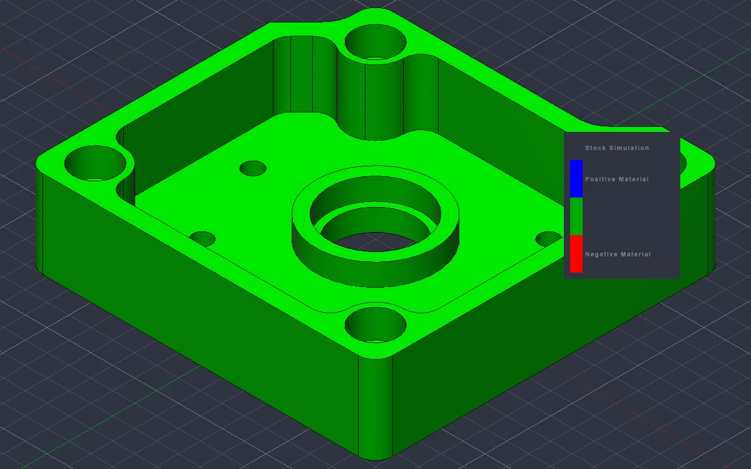The height and width of the screenshot is (469, 751).
Task: Select the green swatch in the legend
Action: point(576,216)
